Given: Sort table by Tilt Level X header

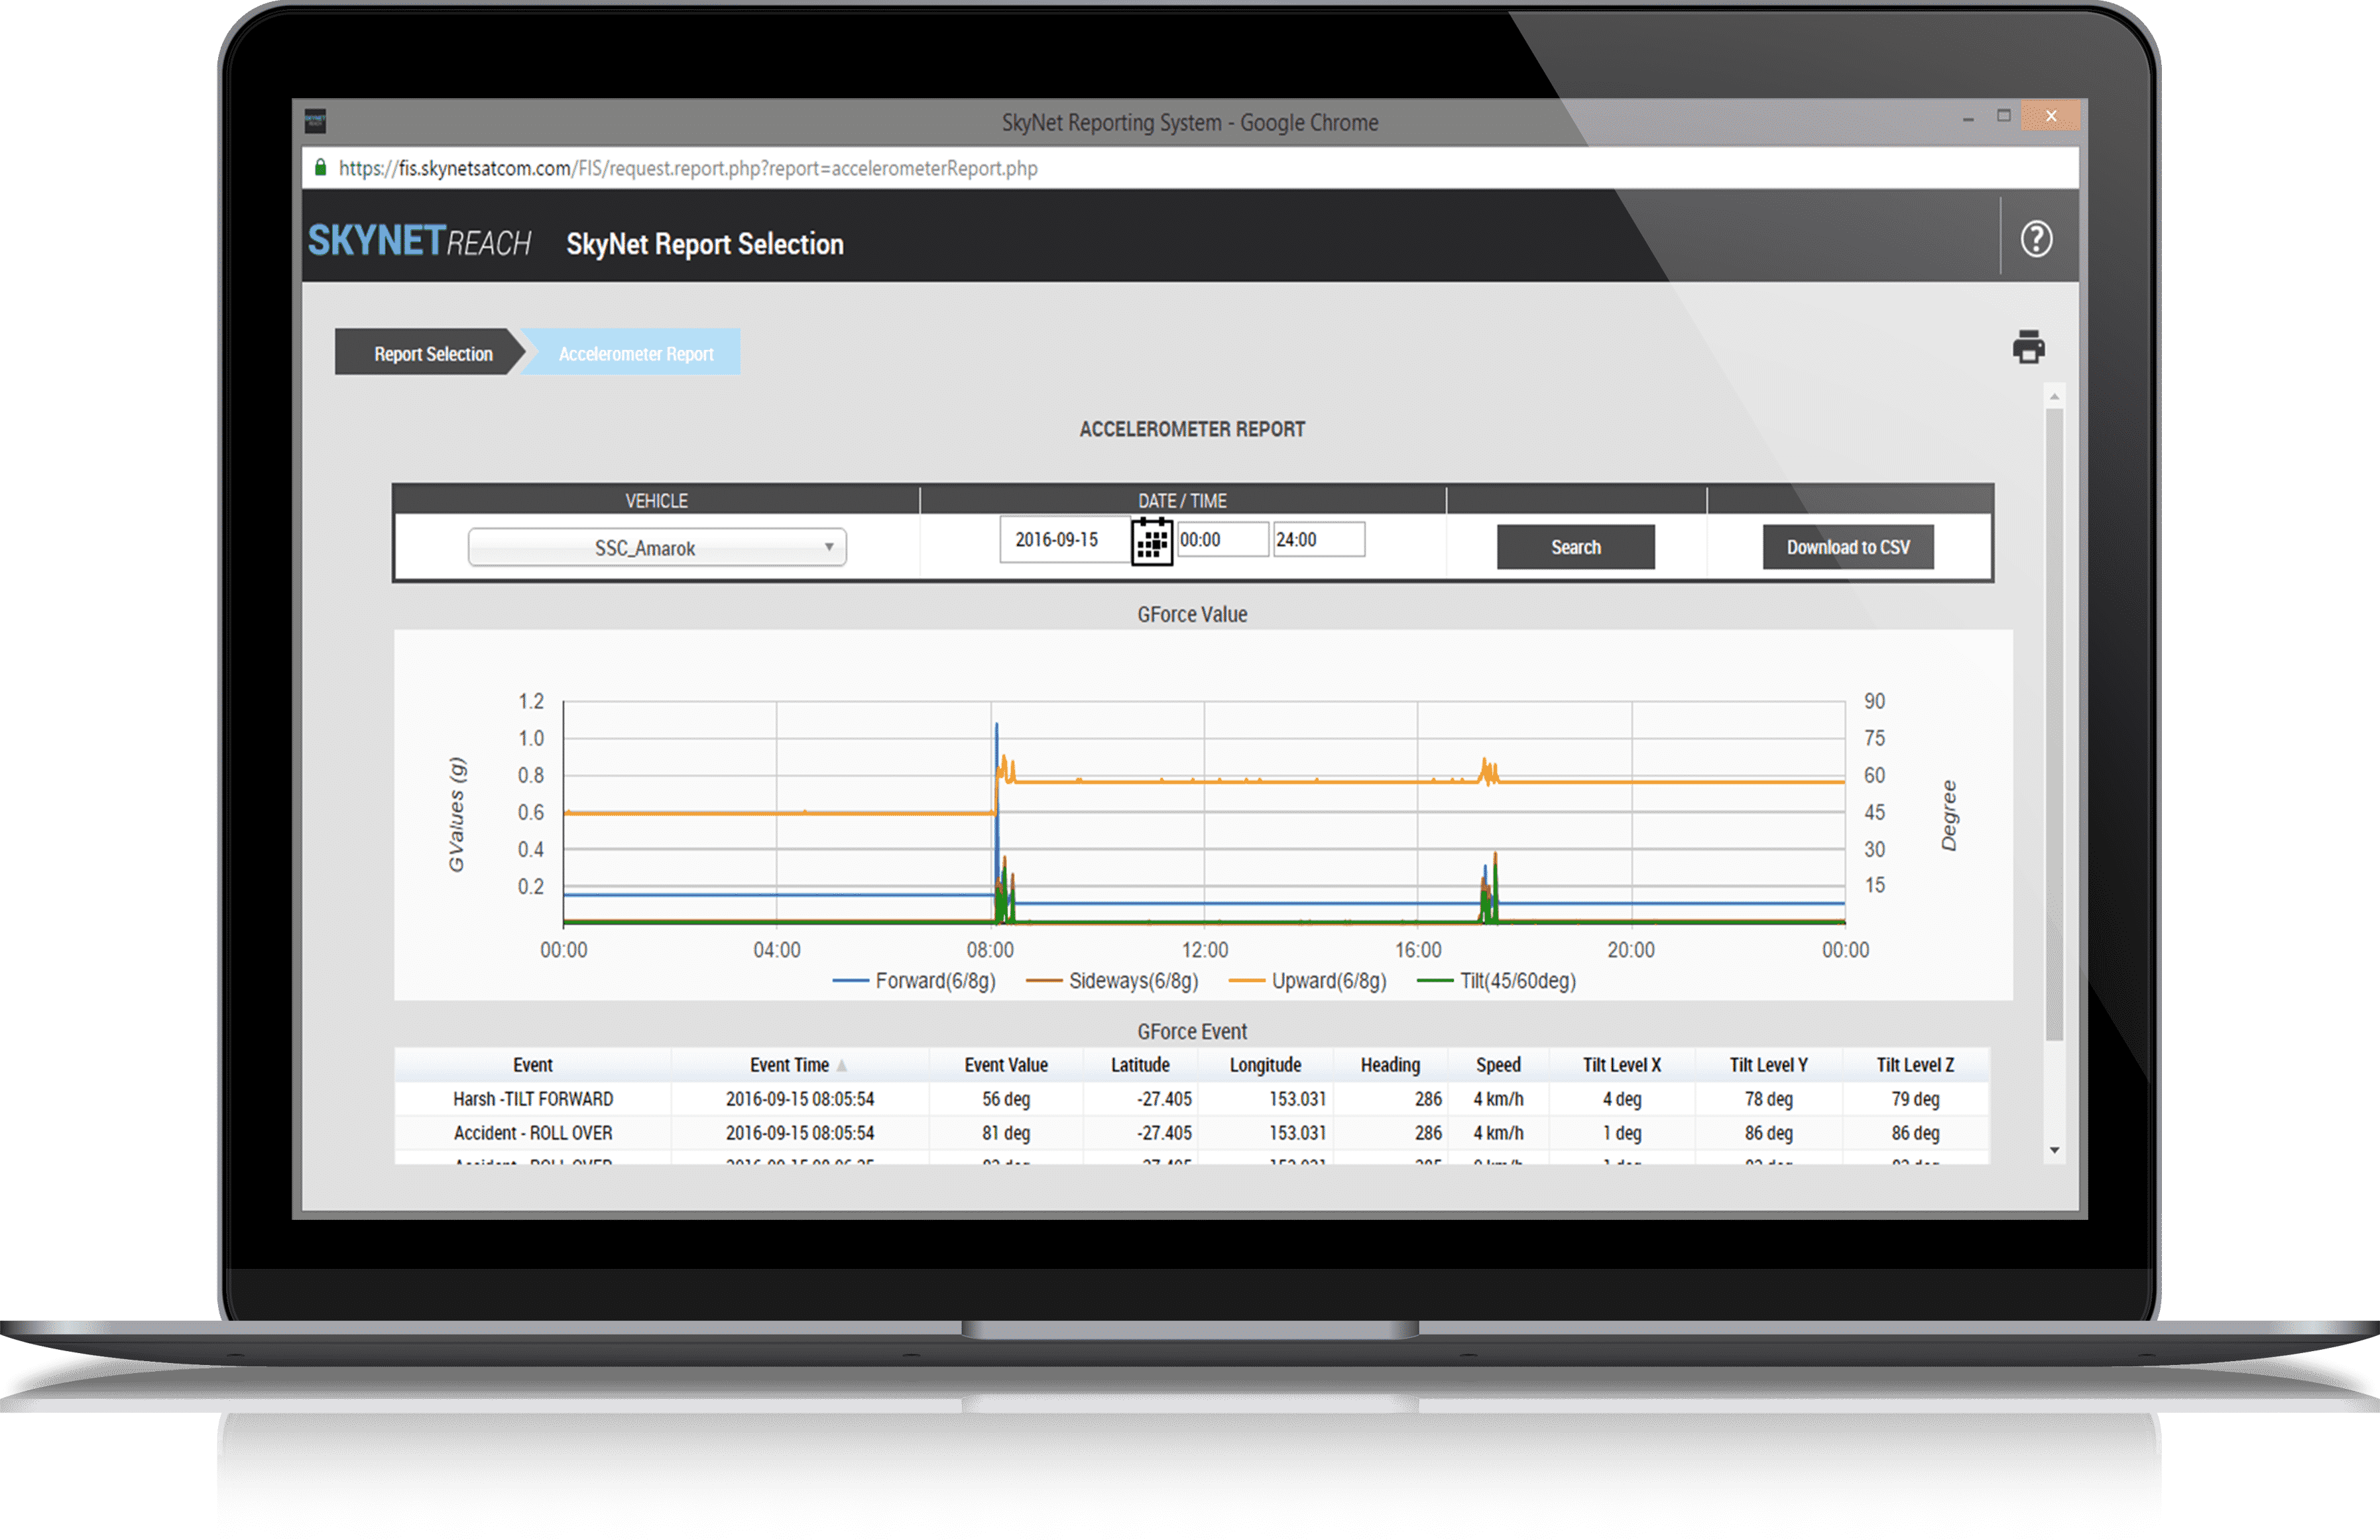Looking at the screenshot, I should [x=1621, y=1066].
